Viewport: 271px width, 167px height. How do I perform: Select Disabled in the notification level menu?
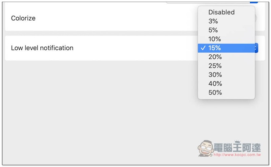[x=221, y=12]
